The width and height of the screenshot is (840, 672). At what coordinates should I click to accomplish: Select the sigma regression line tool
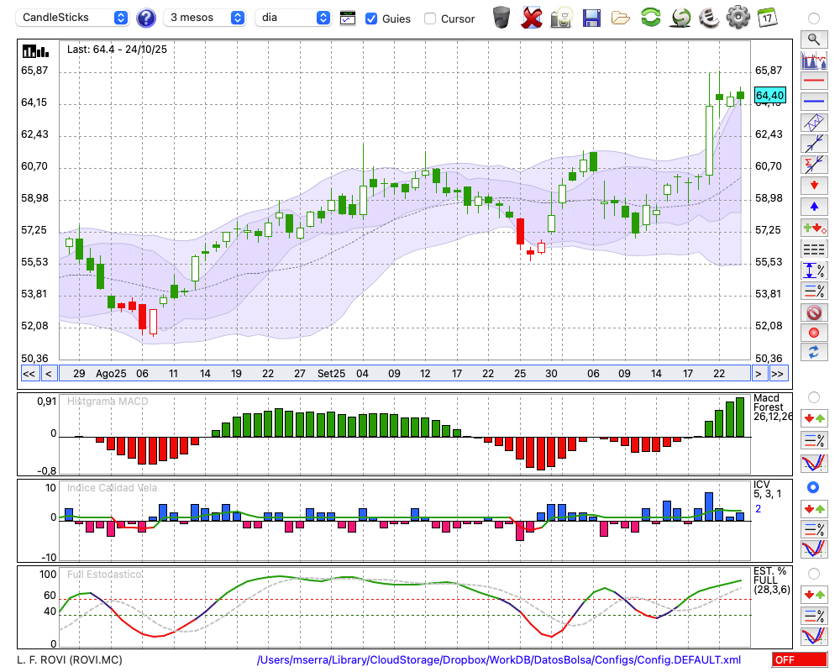(x=814, y=165)
